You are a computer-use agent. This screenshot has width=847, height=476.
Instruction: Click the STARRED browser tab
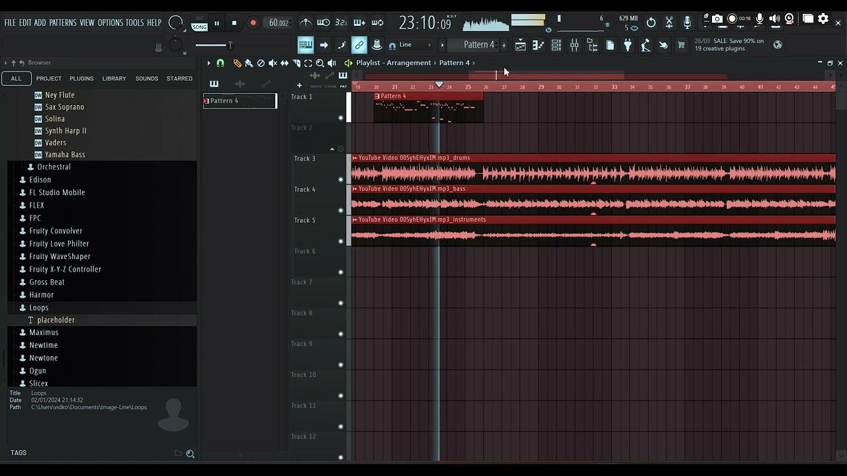click(179, 79)
